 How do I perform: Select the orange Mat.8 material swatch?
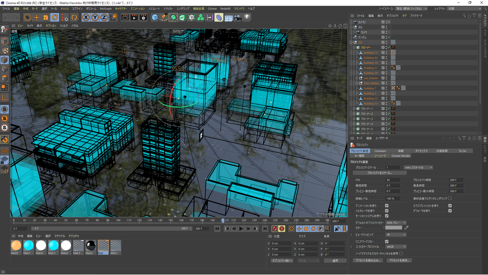coord(16,246)
